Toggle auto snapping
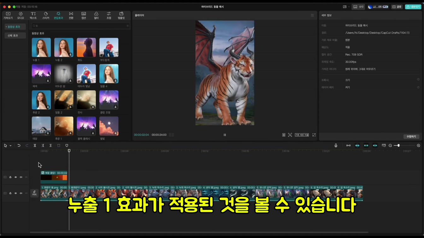Image resolution: width=424 pixels, height=238 pixels. 357,145
